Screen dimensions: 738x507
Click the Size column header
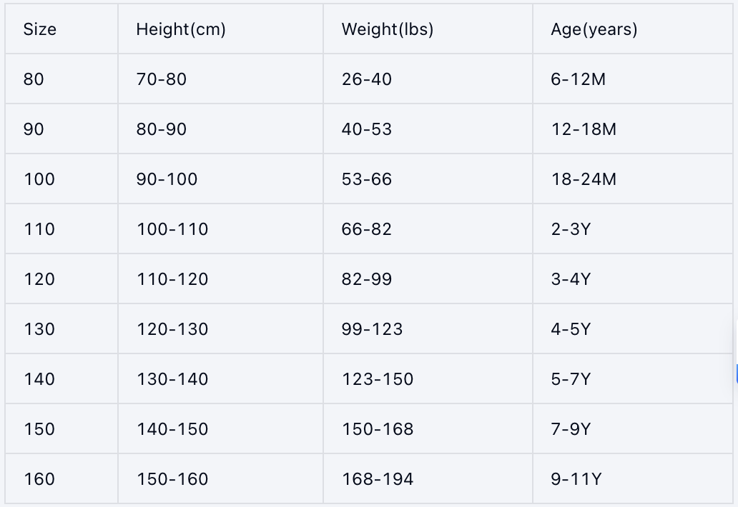tap(40, 29)
